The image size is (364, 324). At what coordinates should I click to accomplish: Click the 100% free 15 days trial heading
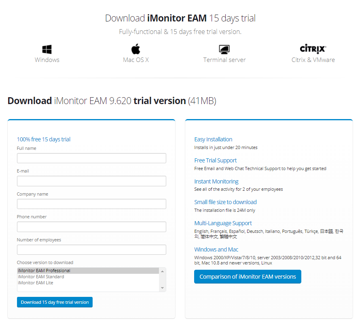coord(44,139)
